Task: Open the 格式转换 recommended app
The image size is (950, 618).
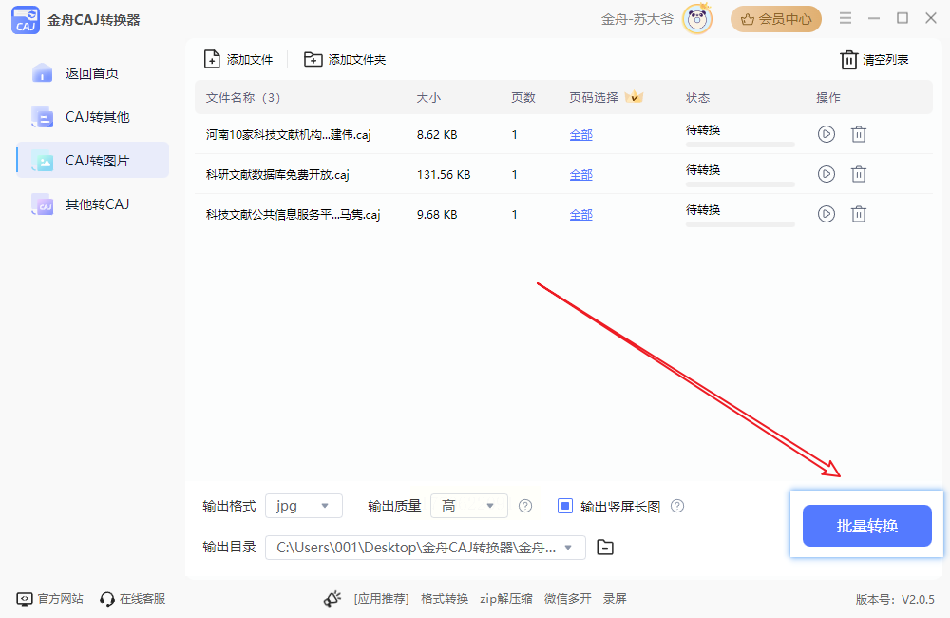Action: (445, 599)
